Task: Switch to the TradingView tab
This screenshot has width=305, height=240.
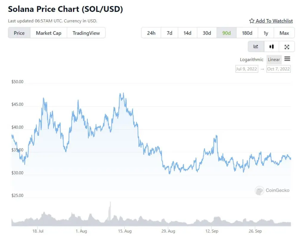Action: [x=86, y=33]
